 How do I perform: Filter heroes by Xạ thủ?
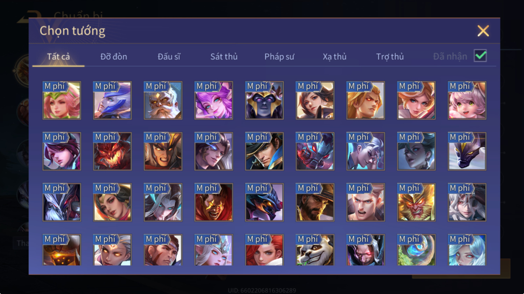334,57
